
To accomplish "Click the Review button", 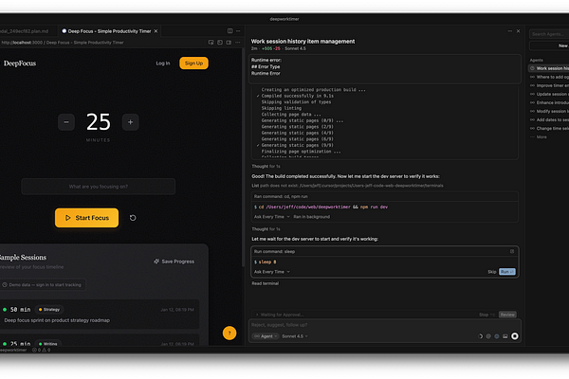I will (507, 315).
